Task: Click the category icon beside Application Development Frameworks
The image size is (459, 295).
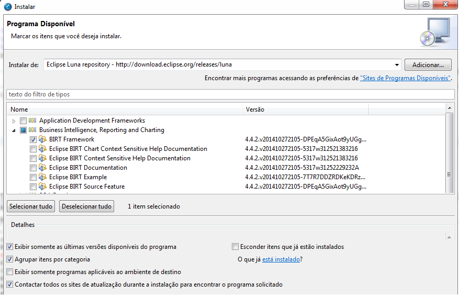Action: point(32,121)
